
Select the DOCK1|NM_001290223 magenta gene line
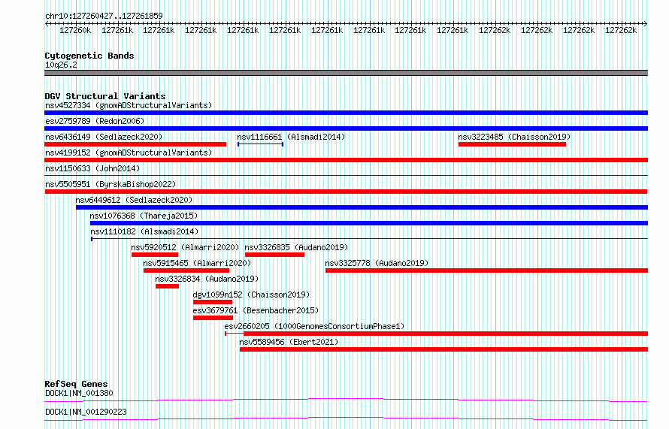coord(346,418)
